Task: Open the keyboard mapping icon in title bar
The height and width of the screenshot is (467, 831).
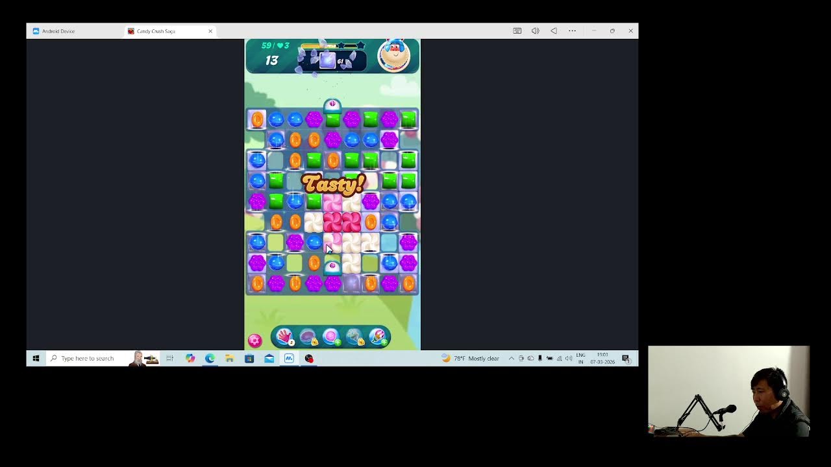Action: point(517,30)
